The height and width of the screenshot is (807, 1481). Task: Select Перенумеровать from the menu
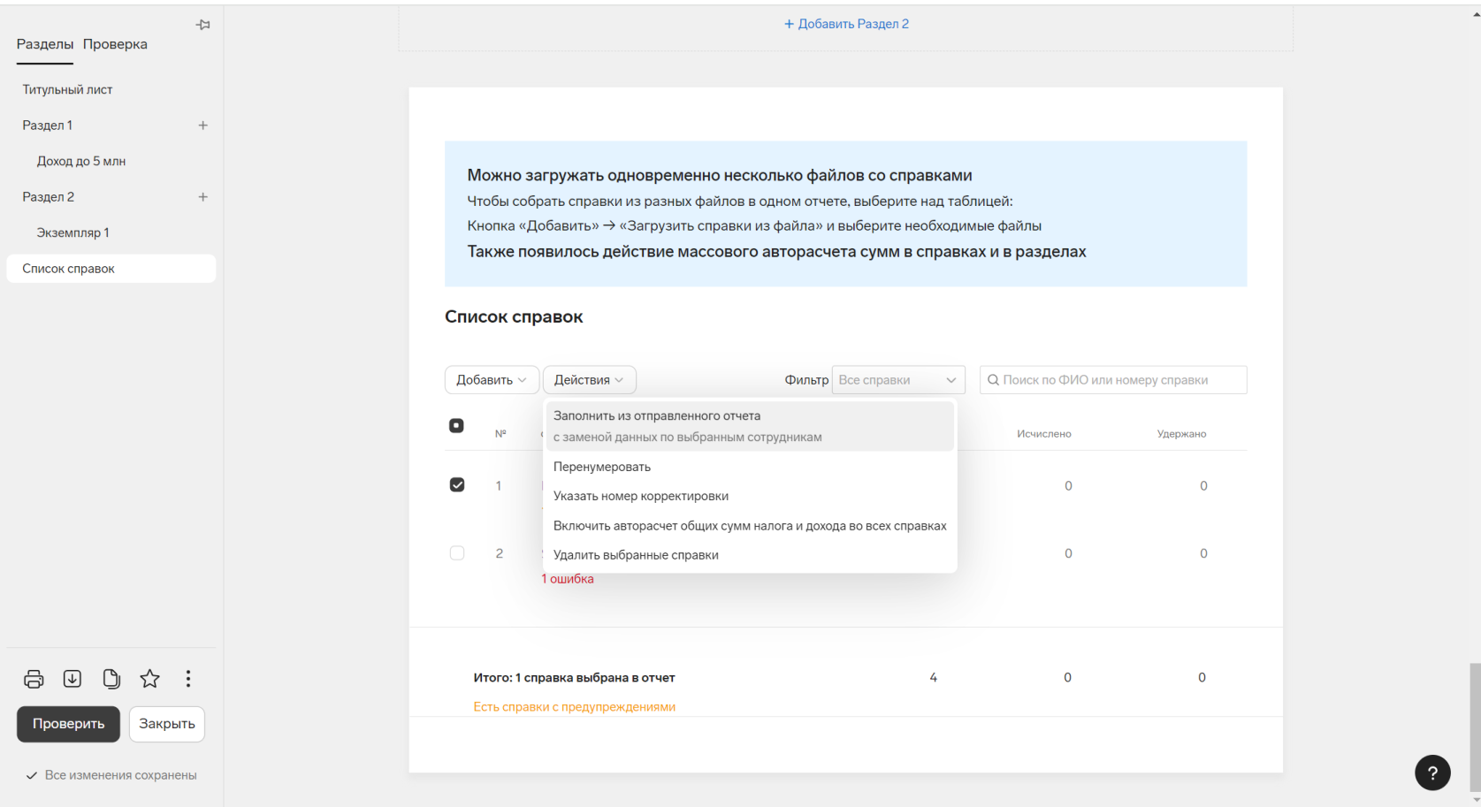point(602,467)
